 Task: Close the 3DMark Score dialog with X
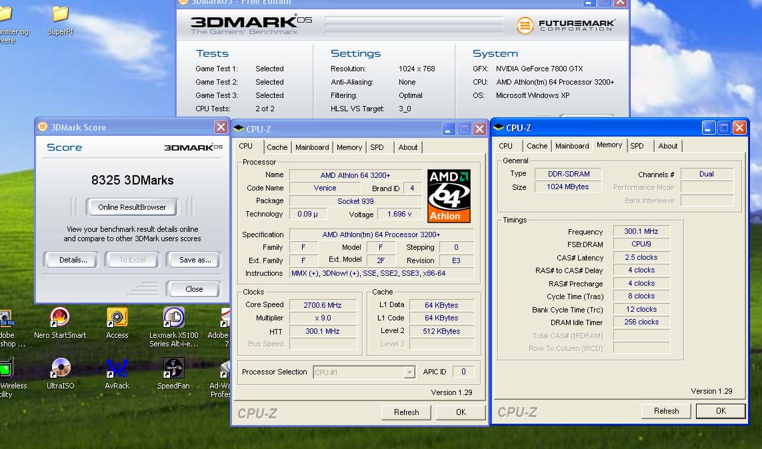coord(221,127)
